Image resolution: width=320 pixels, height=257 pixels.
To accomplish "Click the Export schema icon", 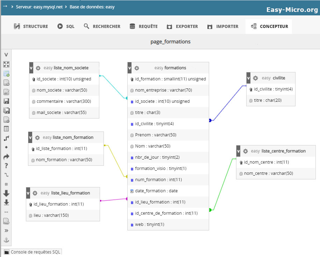I will click(x=6, y=221).
